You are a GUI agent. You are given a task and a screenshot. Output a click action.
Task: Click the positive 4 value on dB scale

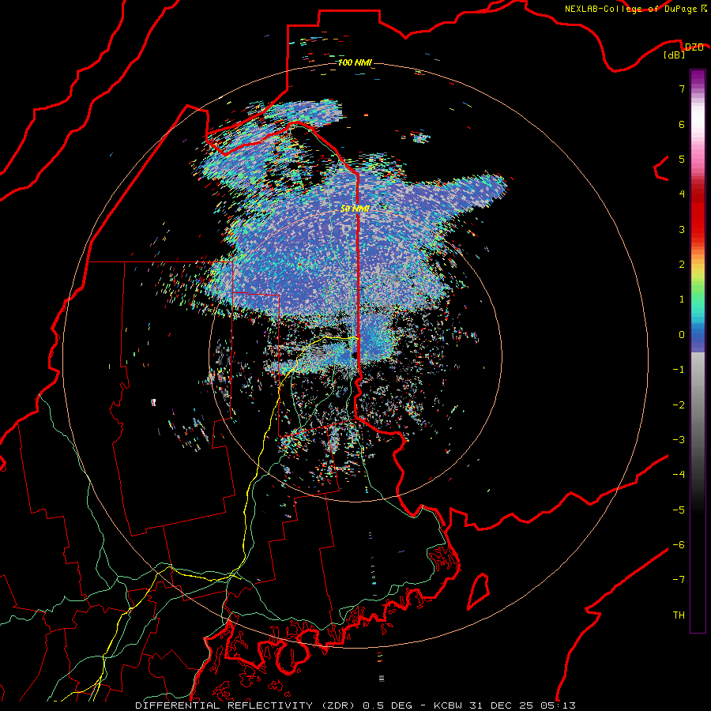coord(682,194)
